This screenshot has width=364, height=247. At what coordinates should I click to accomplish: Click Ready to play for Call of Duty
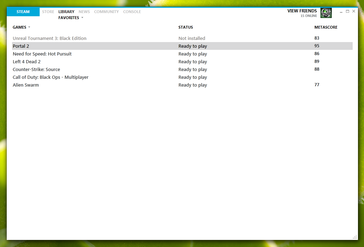(x=193, y=77)
